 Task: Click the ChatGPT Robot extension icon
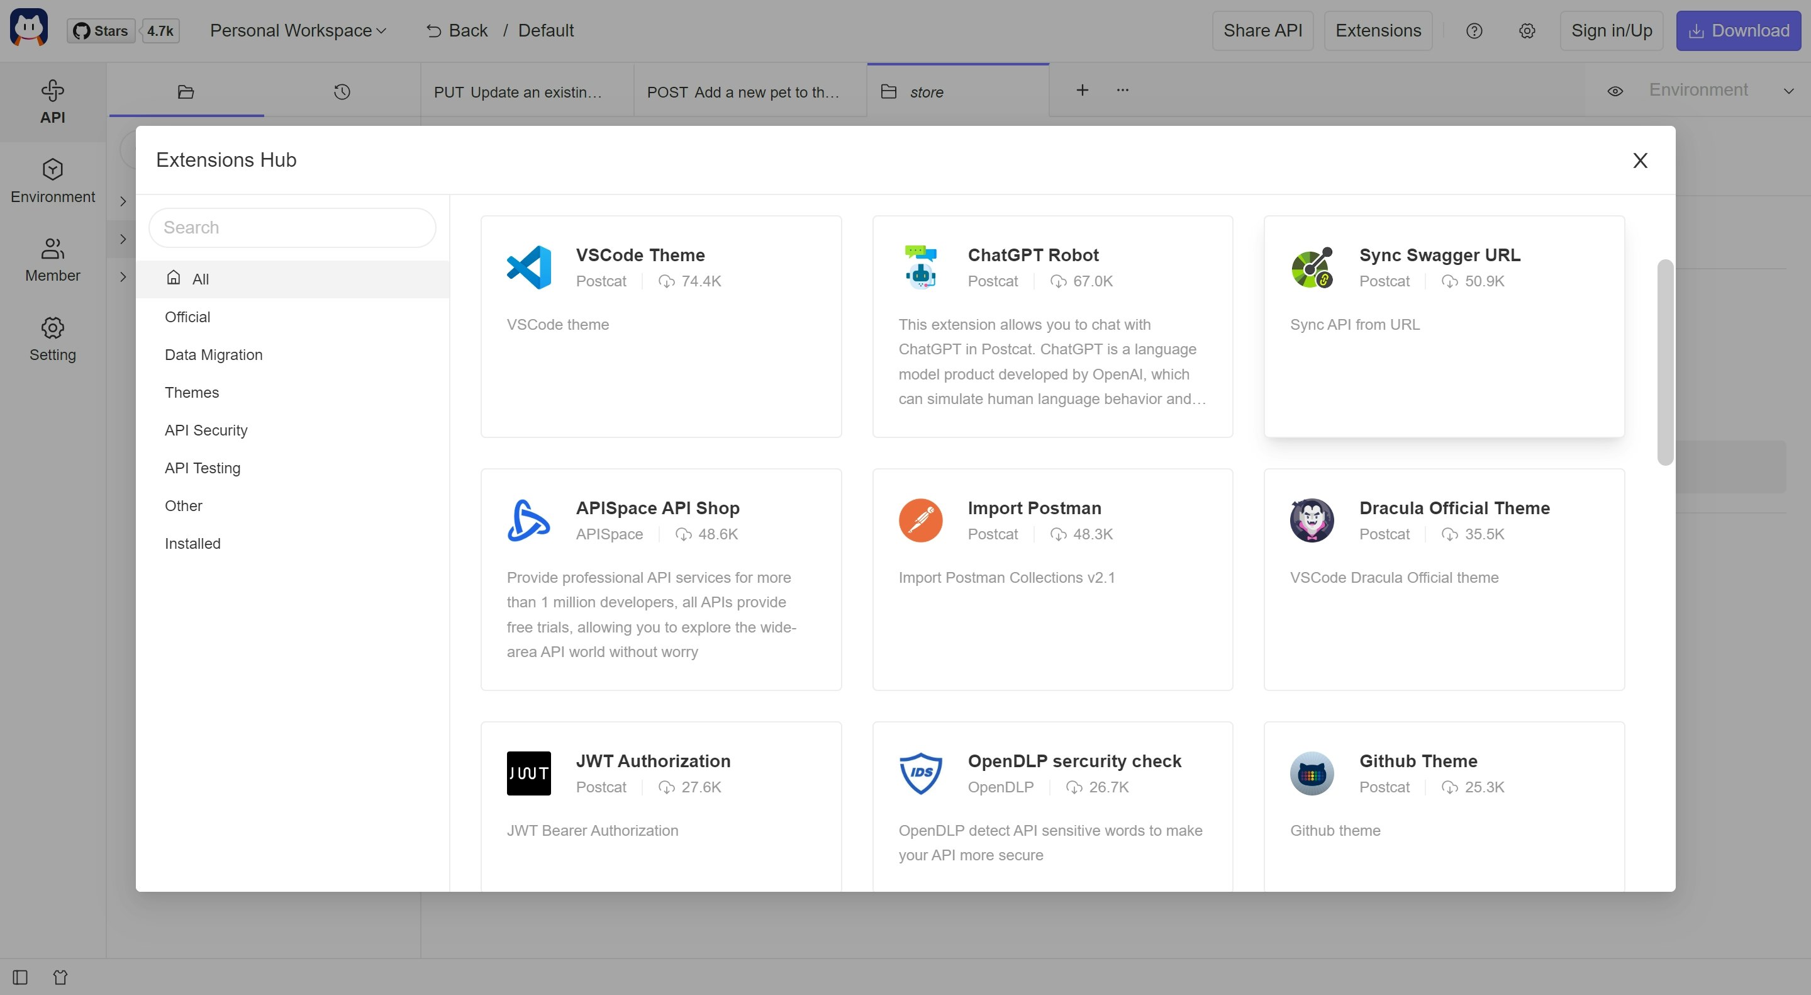(920, 267)
